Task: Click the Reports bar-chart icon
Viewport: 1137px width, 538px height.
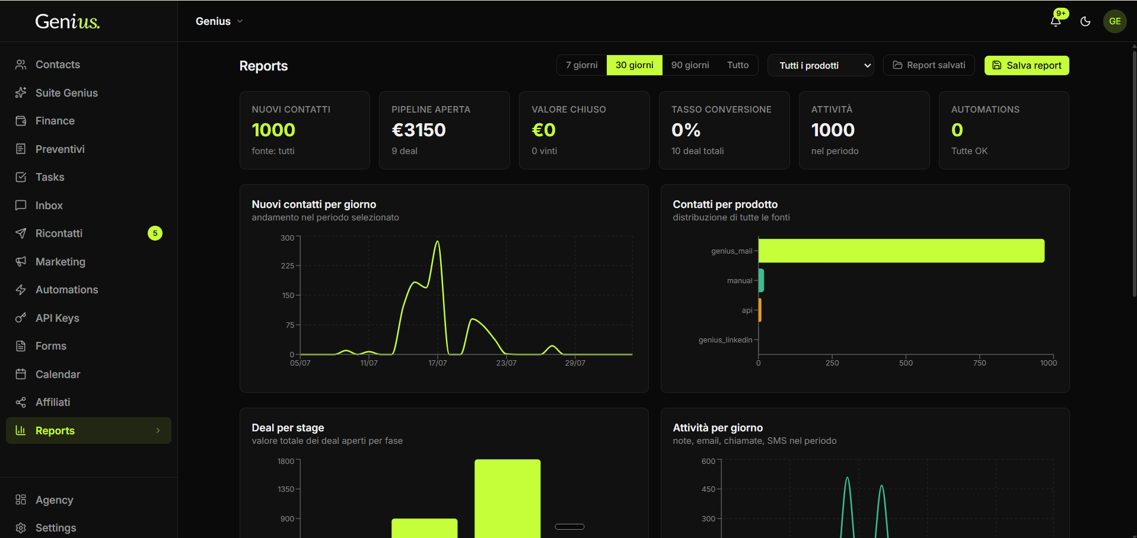Action: [21, 430]
